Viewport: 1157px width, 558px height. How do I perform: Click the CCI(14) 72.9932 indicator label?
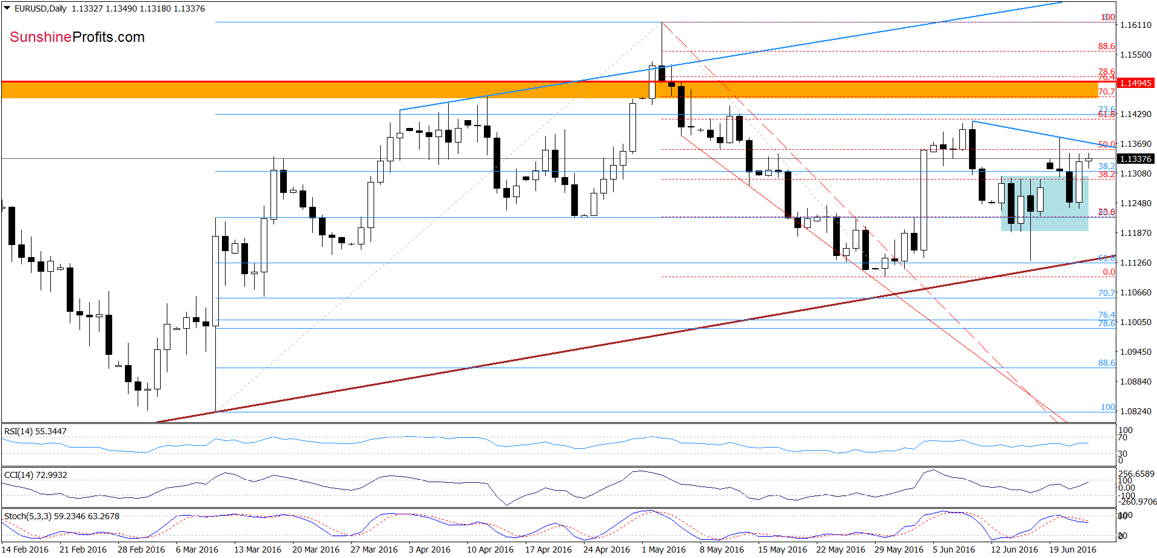click(35, 475)
